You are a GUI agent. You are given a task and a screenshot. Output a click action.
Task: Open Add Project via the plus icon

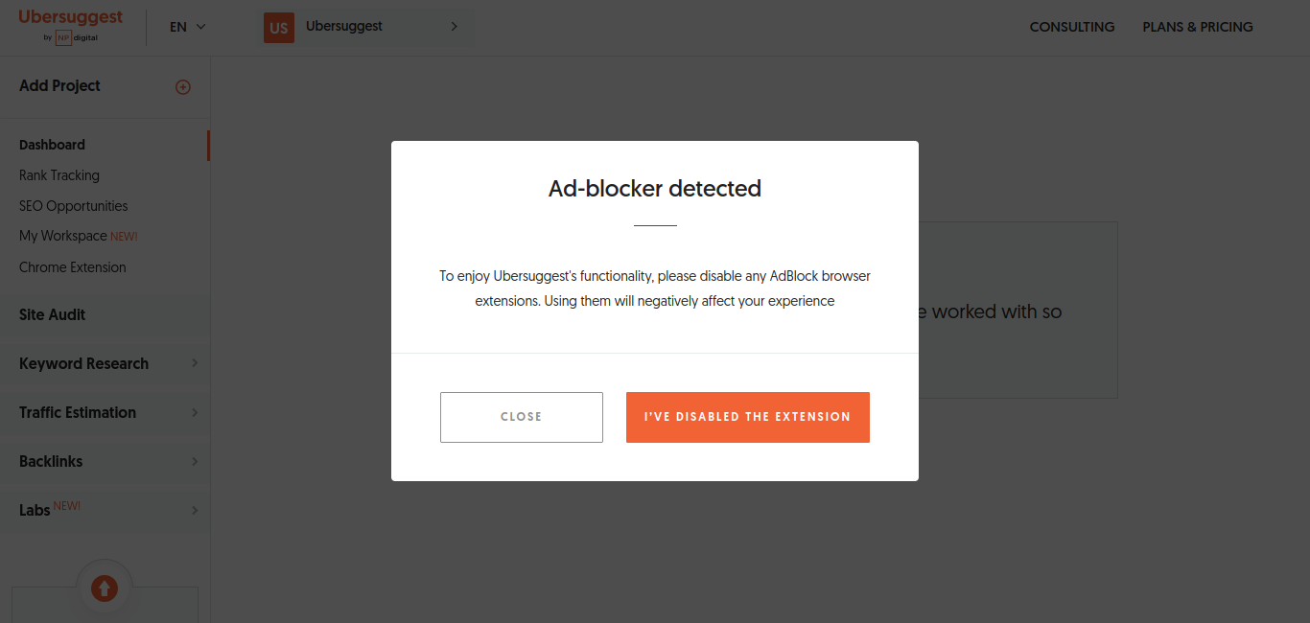pos(182,86)
